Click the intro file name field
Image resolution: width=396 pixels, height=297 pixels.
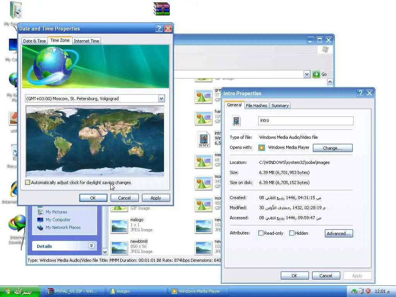click(x=306, y=121)
